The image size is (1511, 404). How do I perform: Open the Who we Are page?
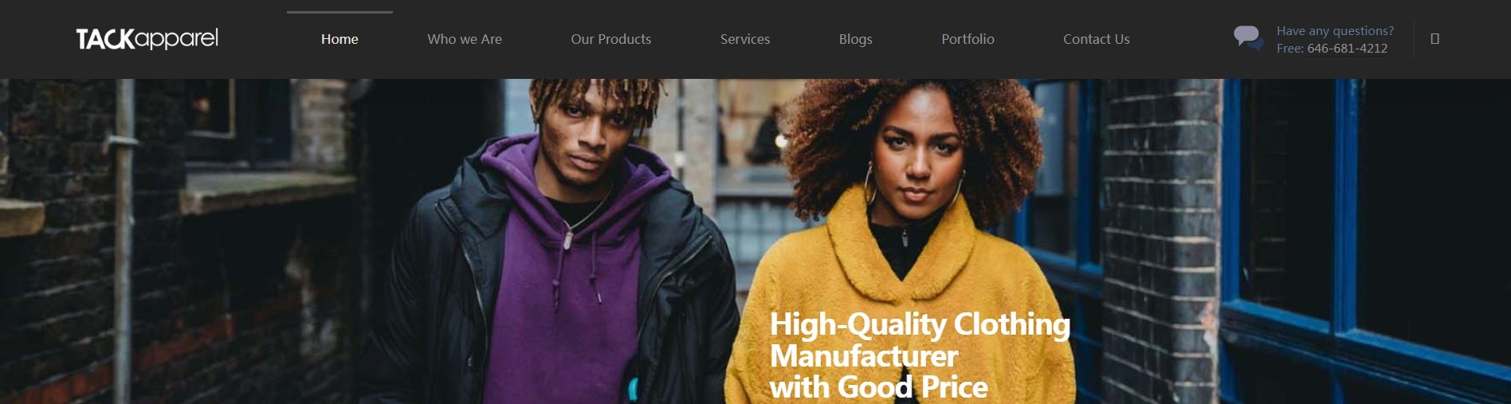point(465,39)
